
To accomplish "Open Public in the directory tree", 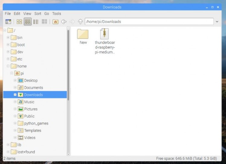I will coord(26,116).
